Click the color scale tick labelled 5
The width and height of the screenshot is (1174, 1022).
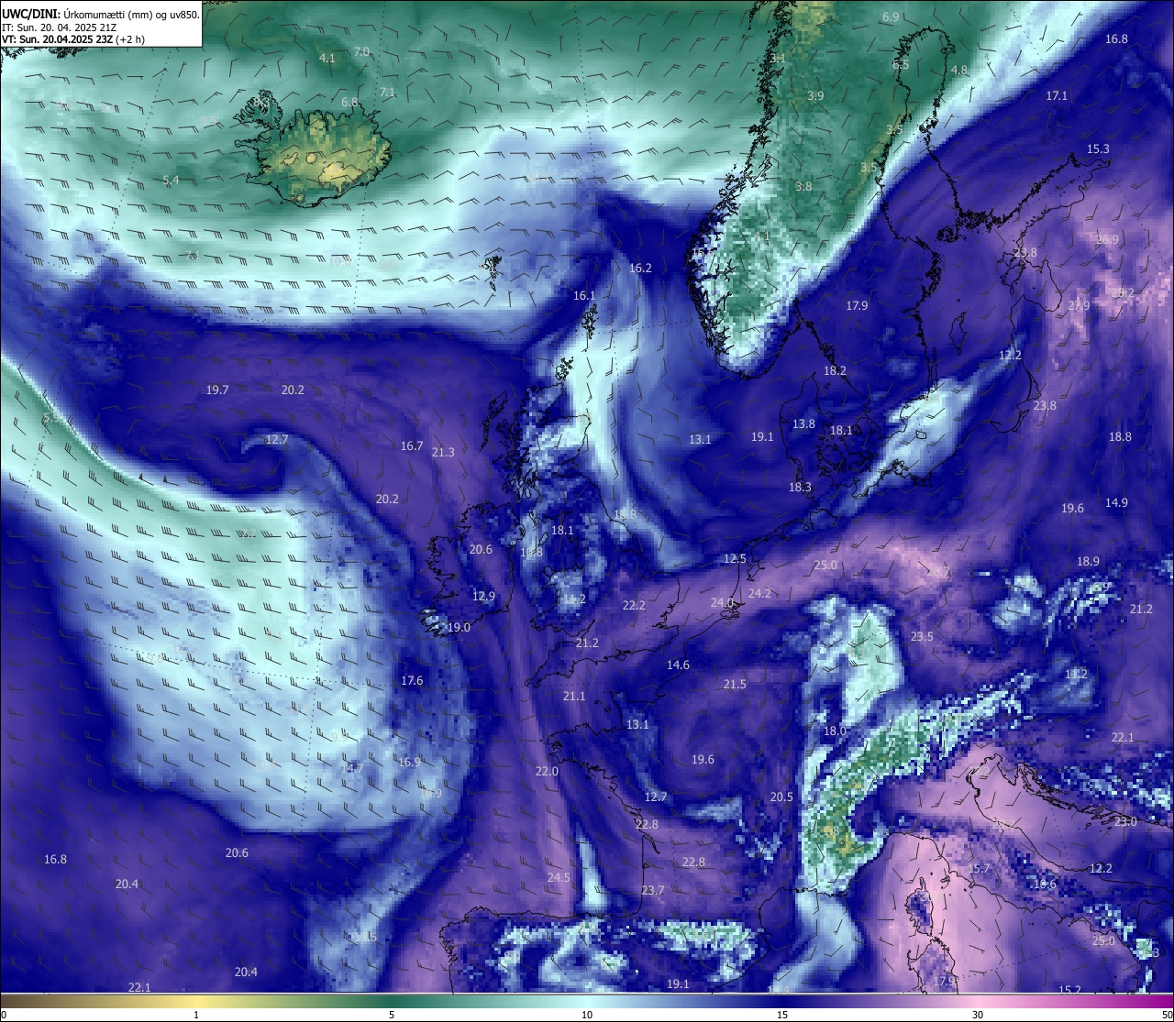(392, 1015)
